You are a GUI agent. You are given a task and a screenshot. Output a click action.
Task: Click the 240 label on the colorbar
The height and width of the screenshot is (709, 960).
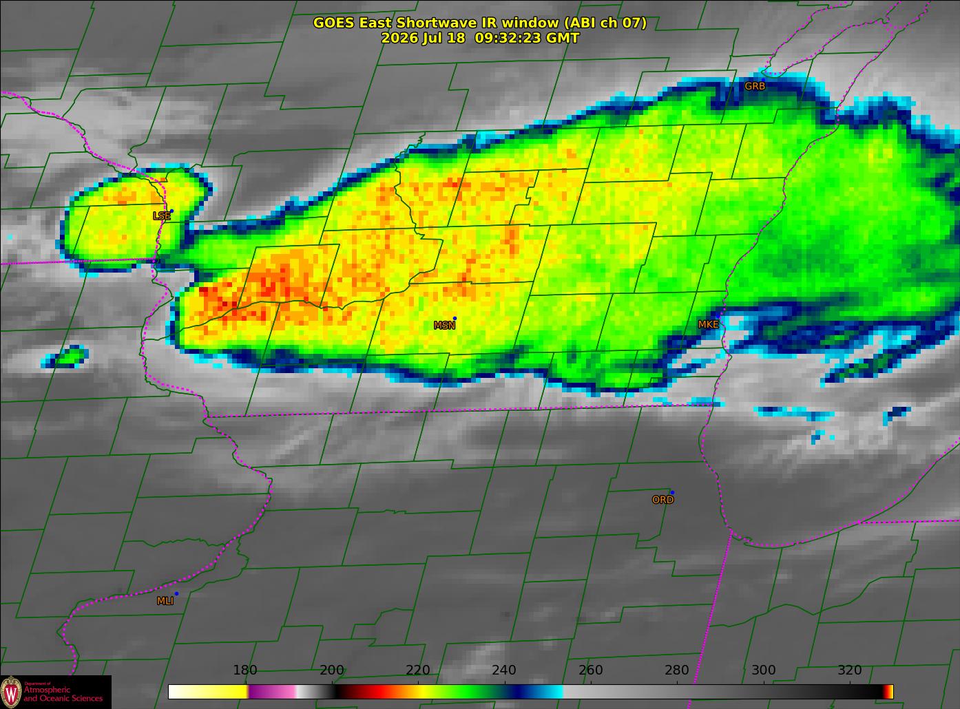pos(504,670)
